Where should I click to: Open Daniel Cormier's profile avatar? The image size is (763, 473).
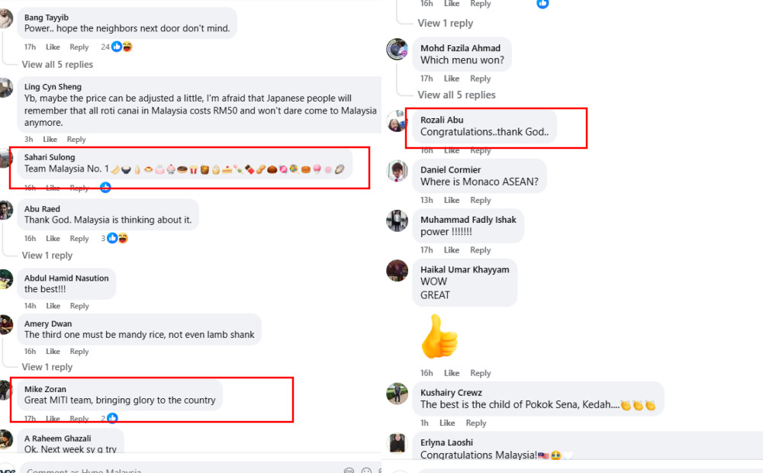397,171
